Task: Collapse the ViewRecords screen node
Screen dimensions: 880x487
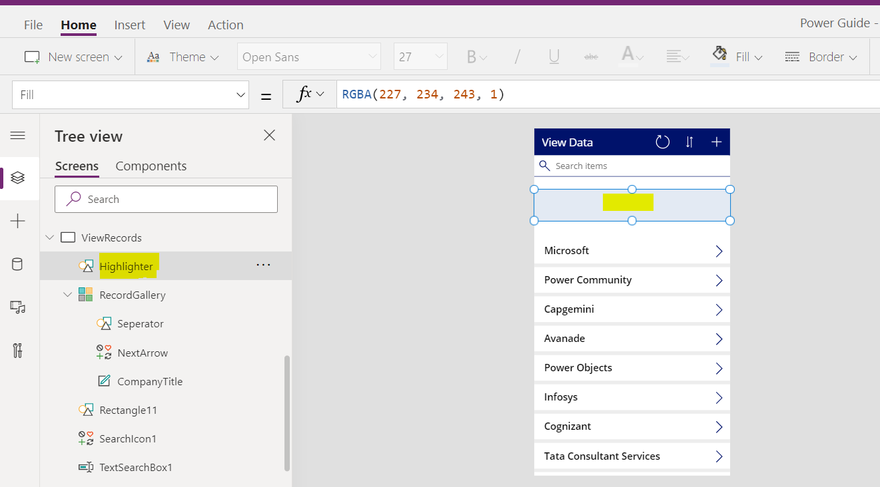Action: tap(50, 238)
